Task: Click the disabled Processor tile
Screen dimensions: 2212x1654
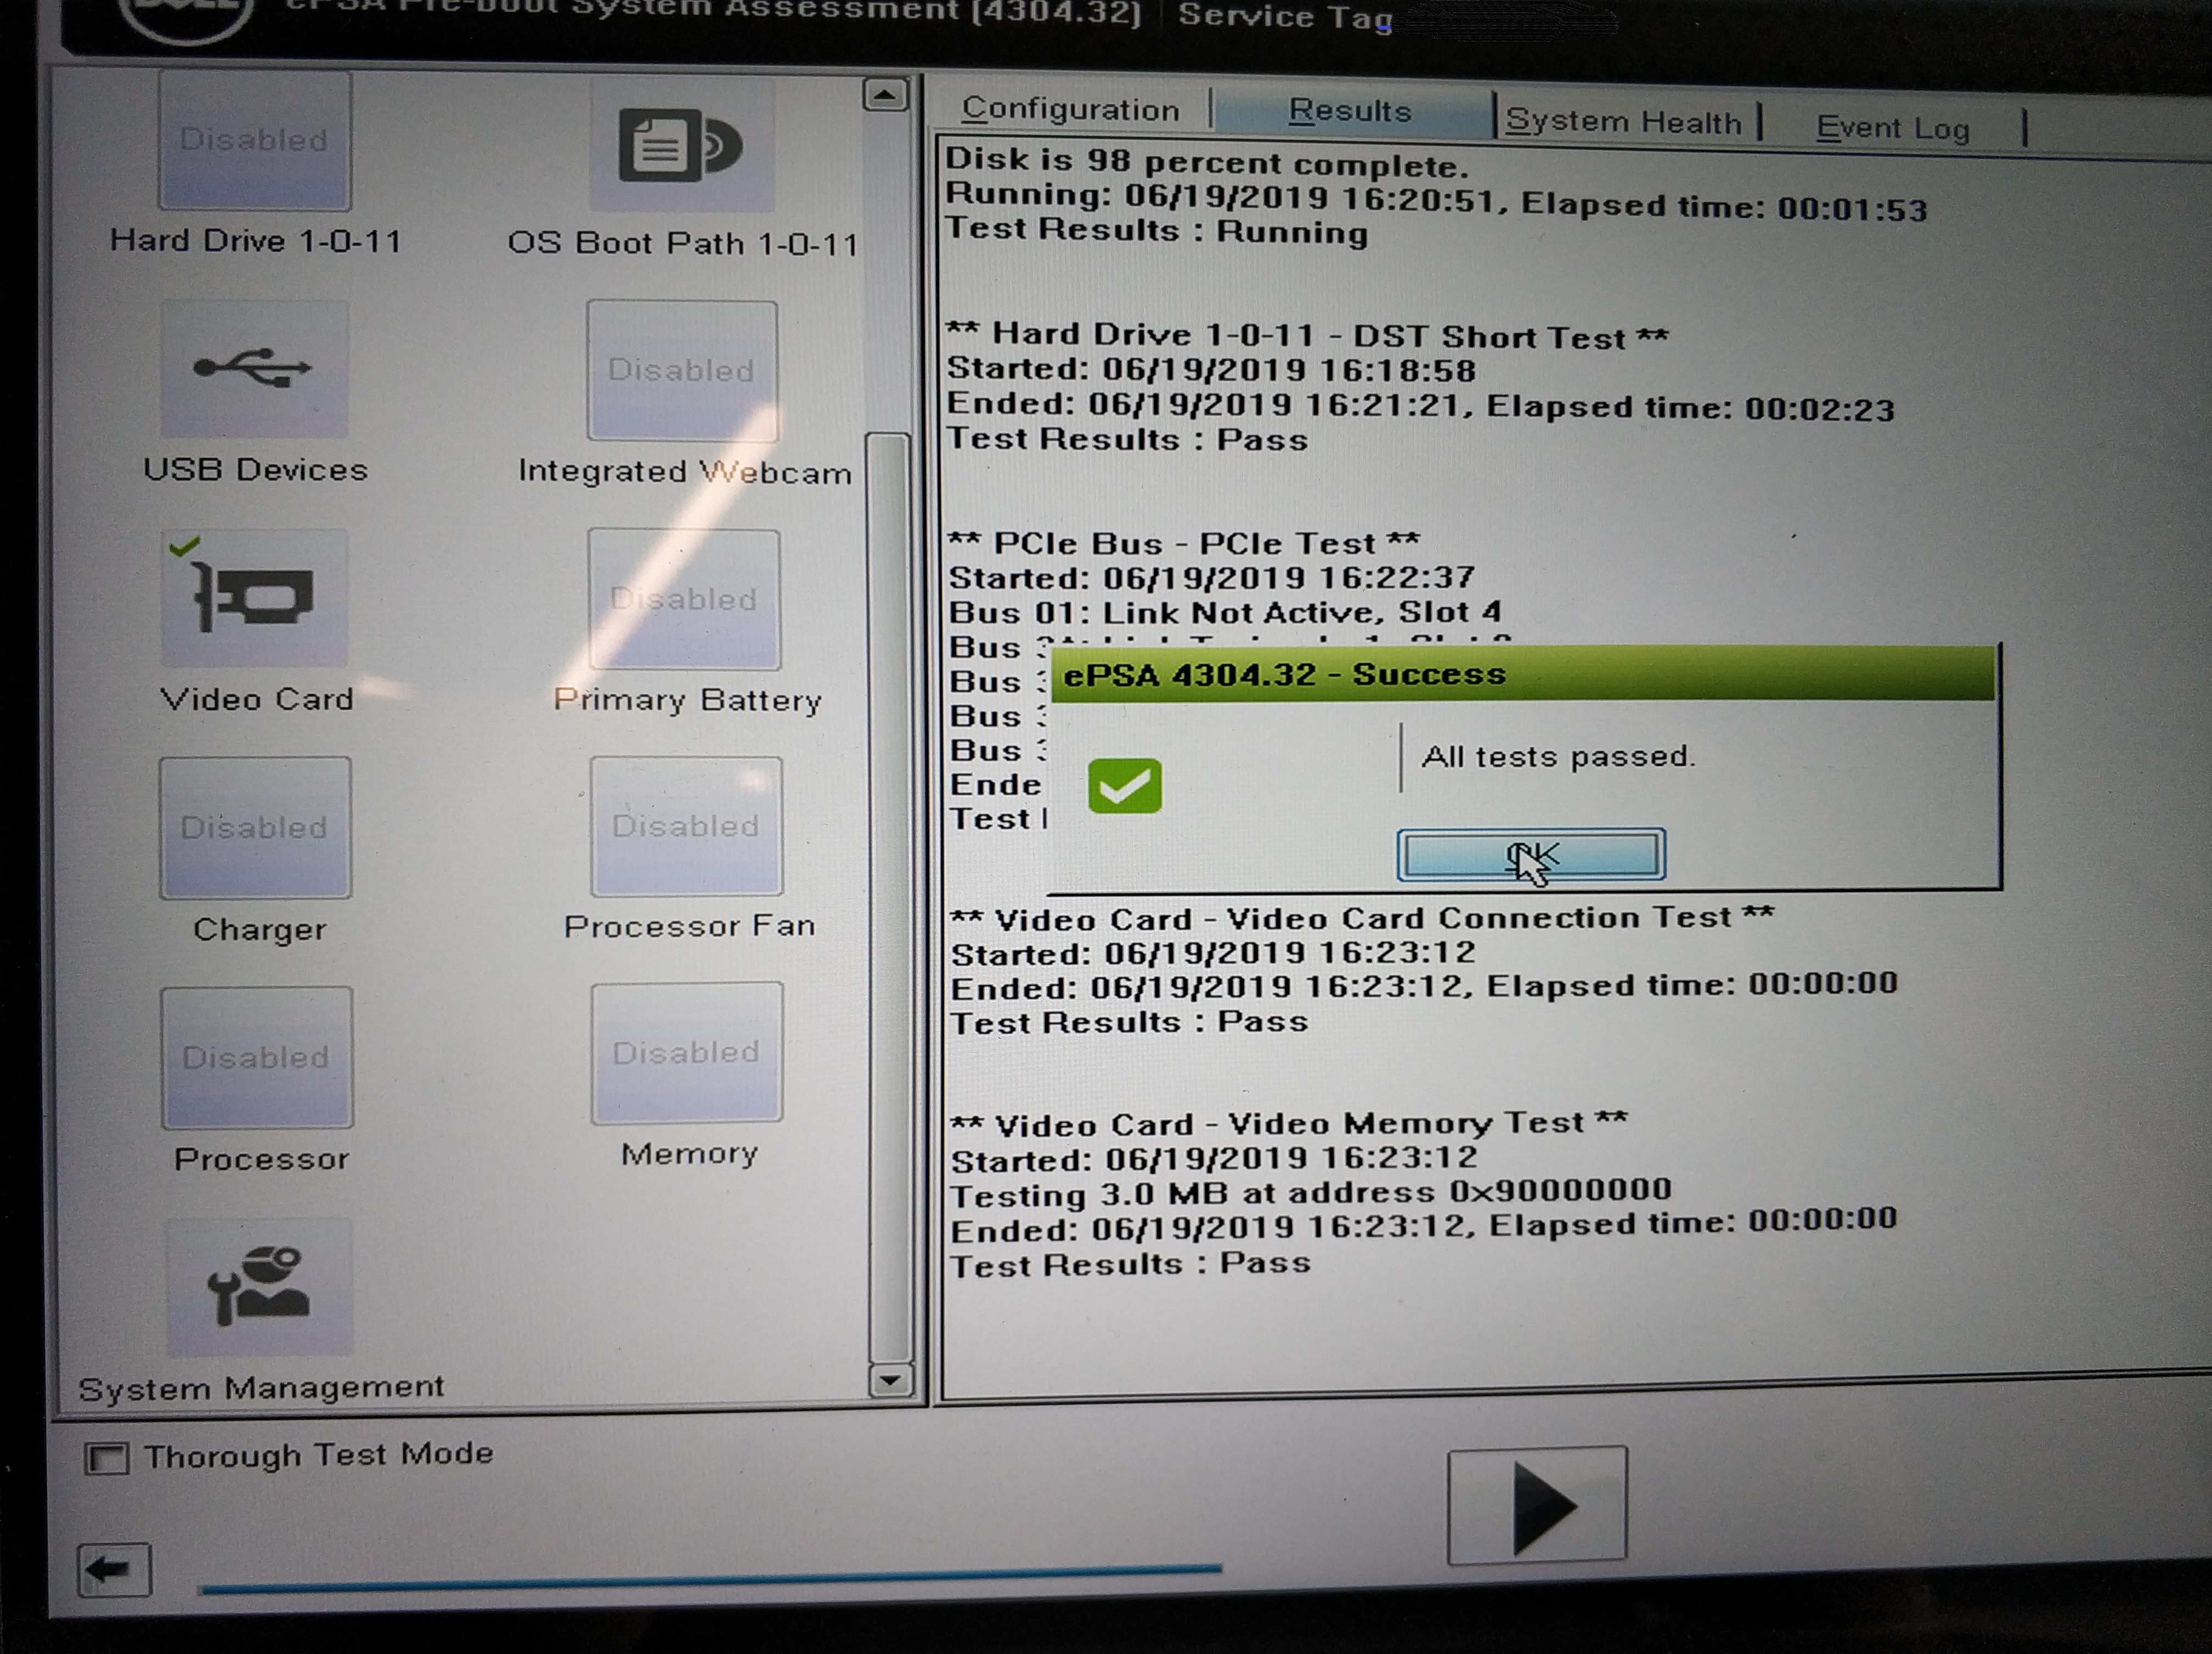Action: [257, 1057]
